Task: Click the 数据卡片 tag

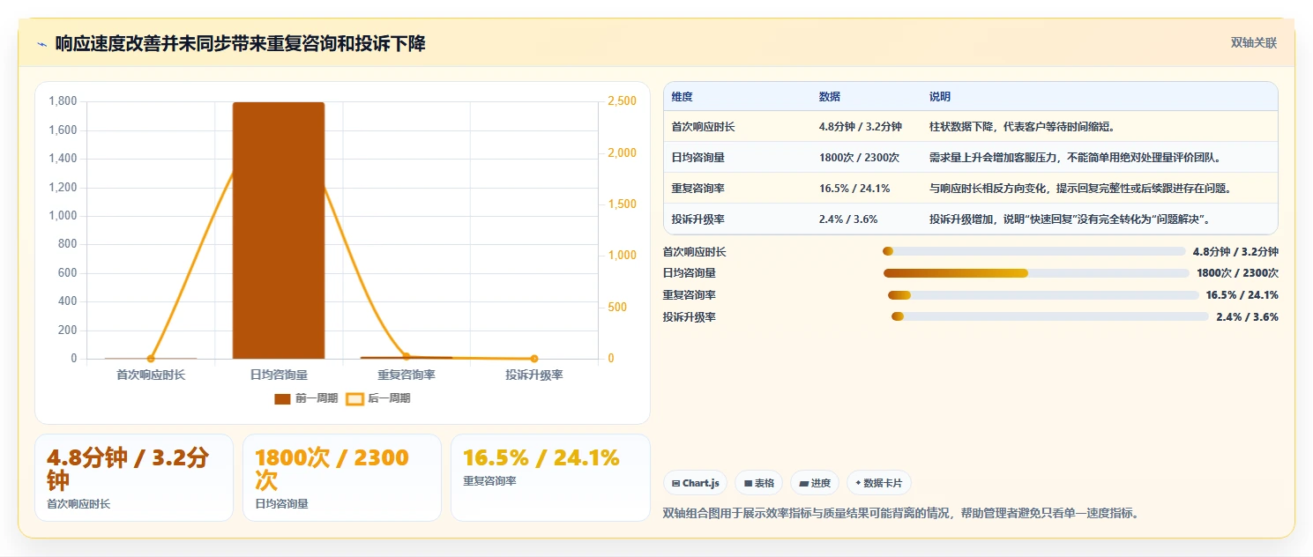Action: pos(878,483)
